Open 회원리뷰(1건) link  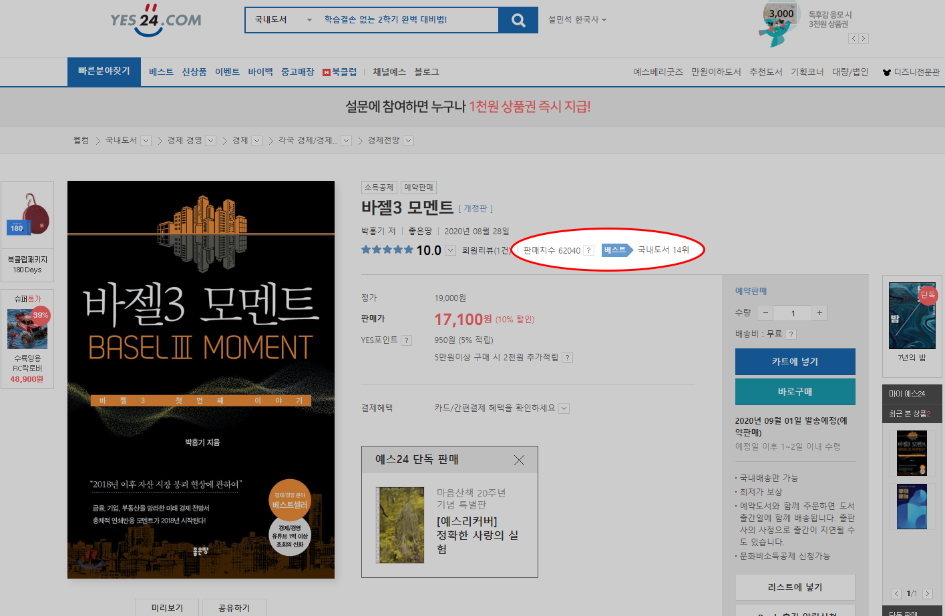(x=486, y=250)
